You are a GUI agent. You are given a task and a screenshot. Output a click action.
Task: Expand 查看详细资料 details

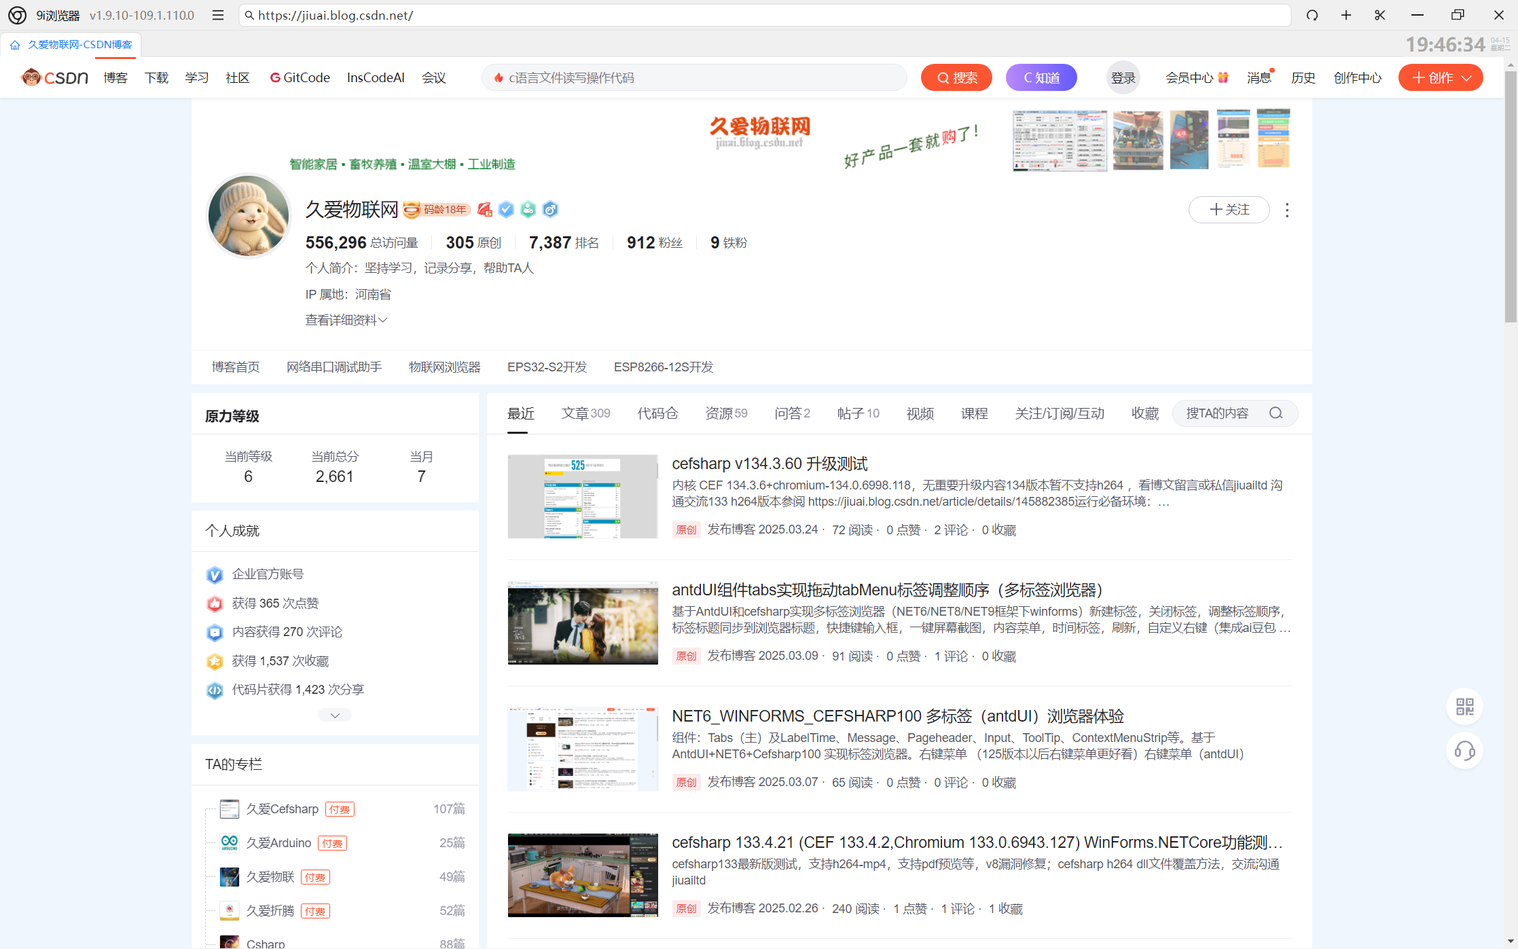(x=346, y=320)
